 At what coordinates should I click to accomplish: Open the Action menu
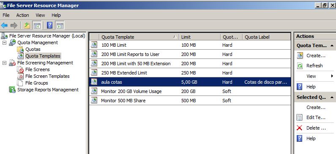(x=22, y=15)
